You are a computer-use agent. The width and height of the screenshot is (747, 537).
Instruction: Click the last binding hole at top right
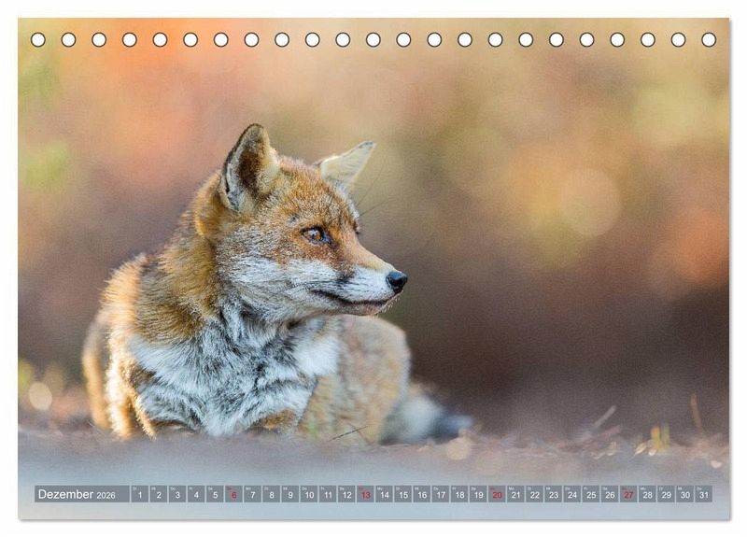(x=709, y=39)
